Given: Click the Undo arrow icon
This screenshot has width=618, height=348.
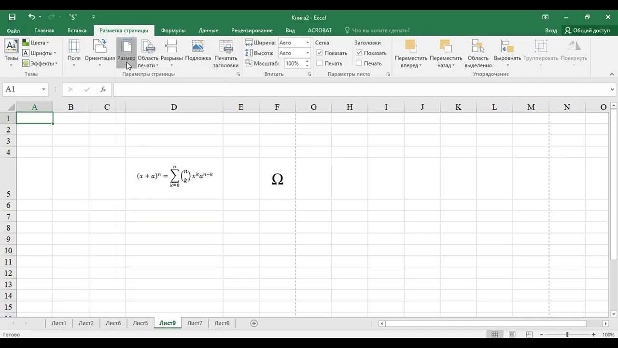Looking at the screenshot, I should click(31, 17).
